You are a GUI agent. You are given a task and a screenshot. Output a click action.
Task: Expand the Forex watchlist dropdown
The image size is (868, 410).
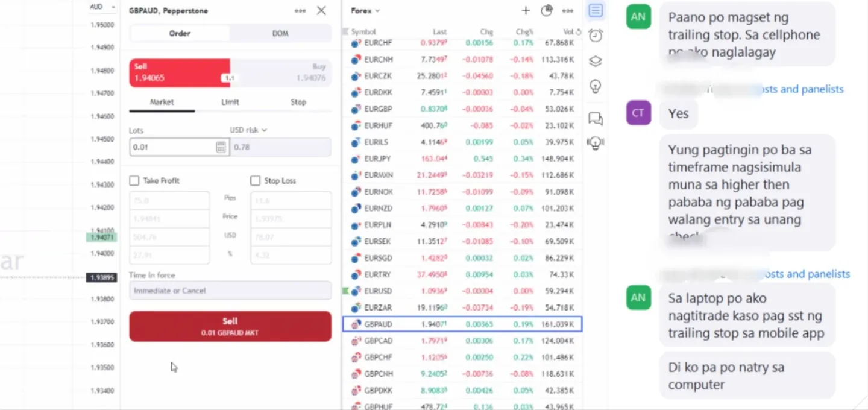365,10
